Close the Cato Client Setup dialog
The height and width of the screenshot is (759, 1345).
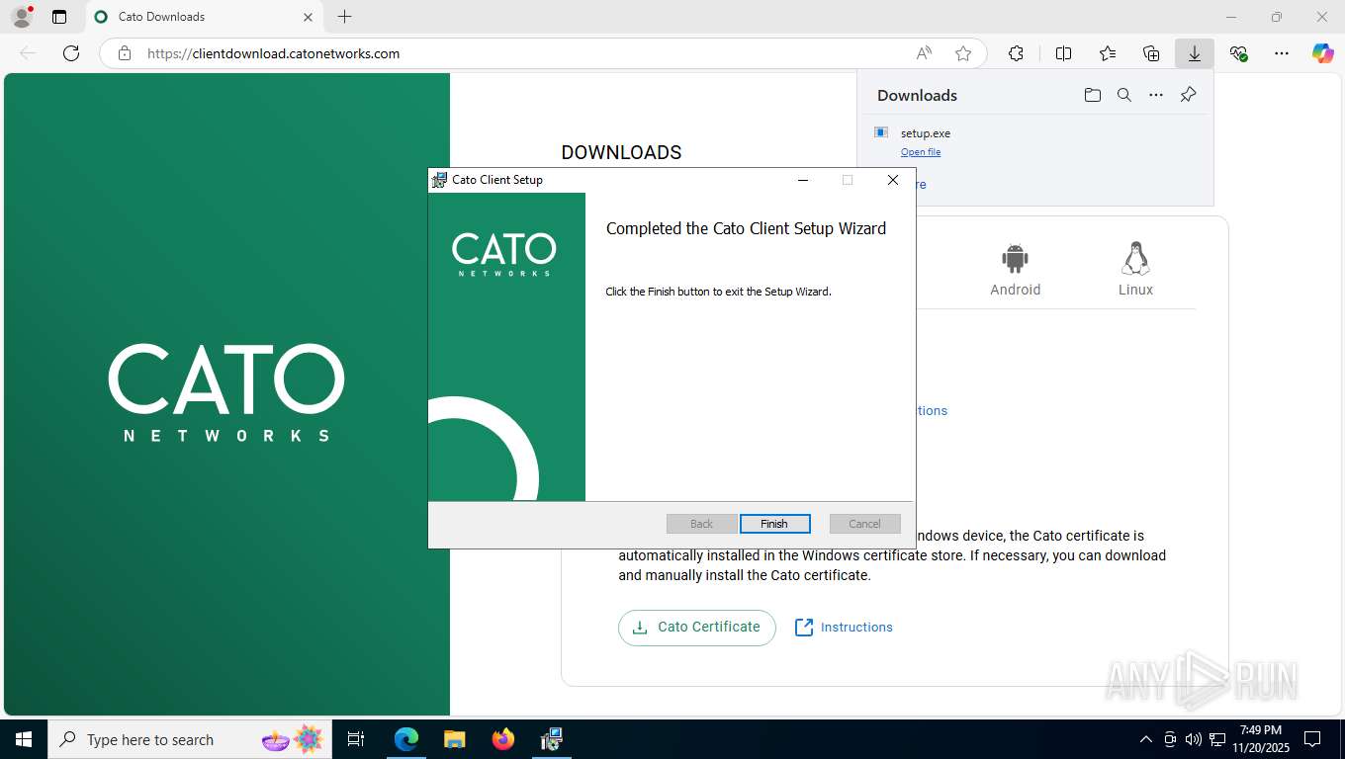coord(892,180)
